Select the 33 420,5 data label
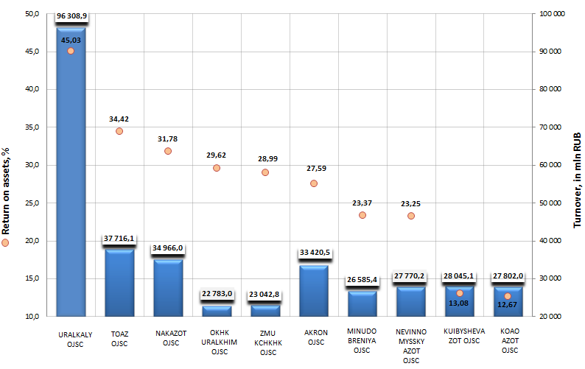The image size is (585, 369). [x=315, y=253]
